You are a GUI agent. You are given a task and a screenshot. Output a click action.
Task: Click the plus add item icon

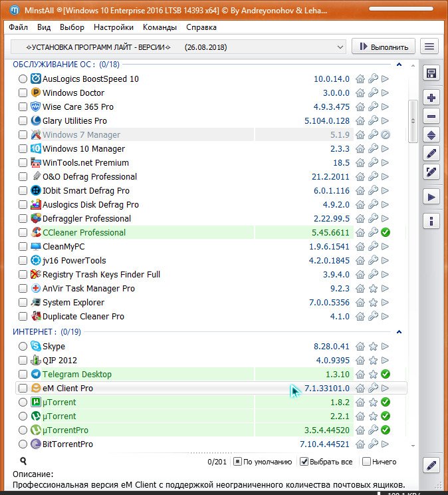pos(431,98)
